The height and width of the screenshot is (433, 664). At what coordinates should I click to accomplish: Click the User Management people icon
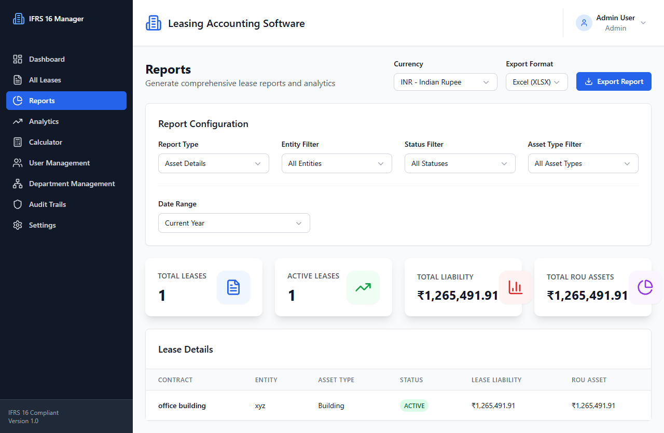(x=18, y=163)
